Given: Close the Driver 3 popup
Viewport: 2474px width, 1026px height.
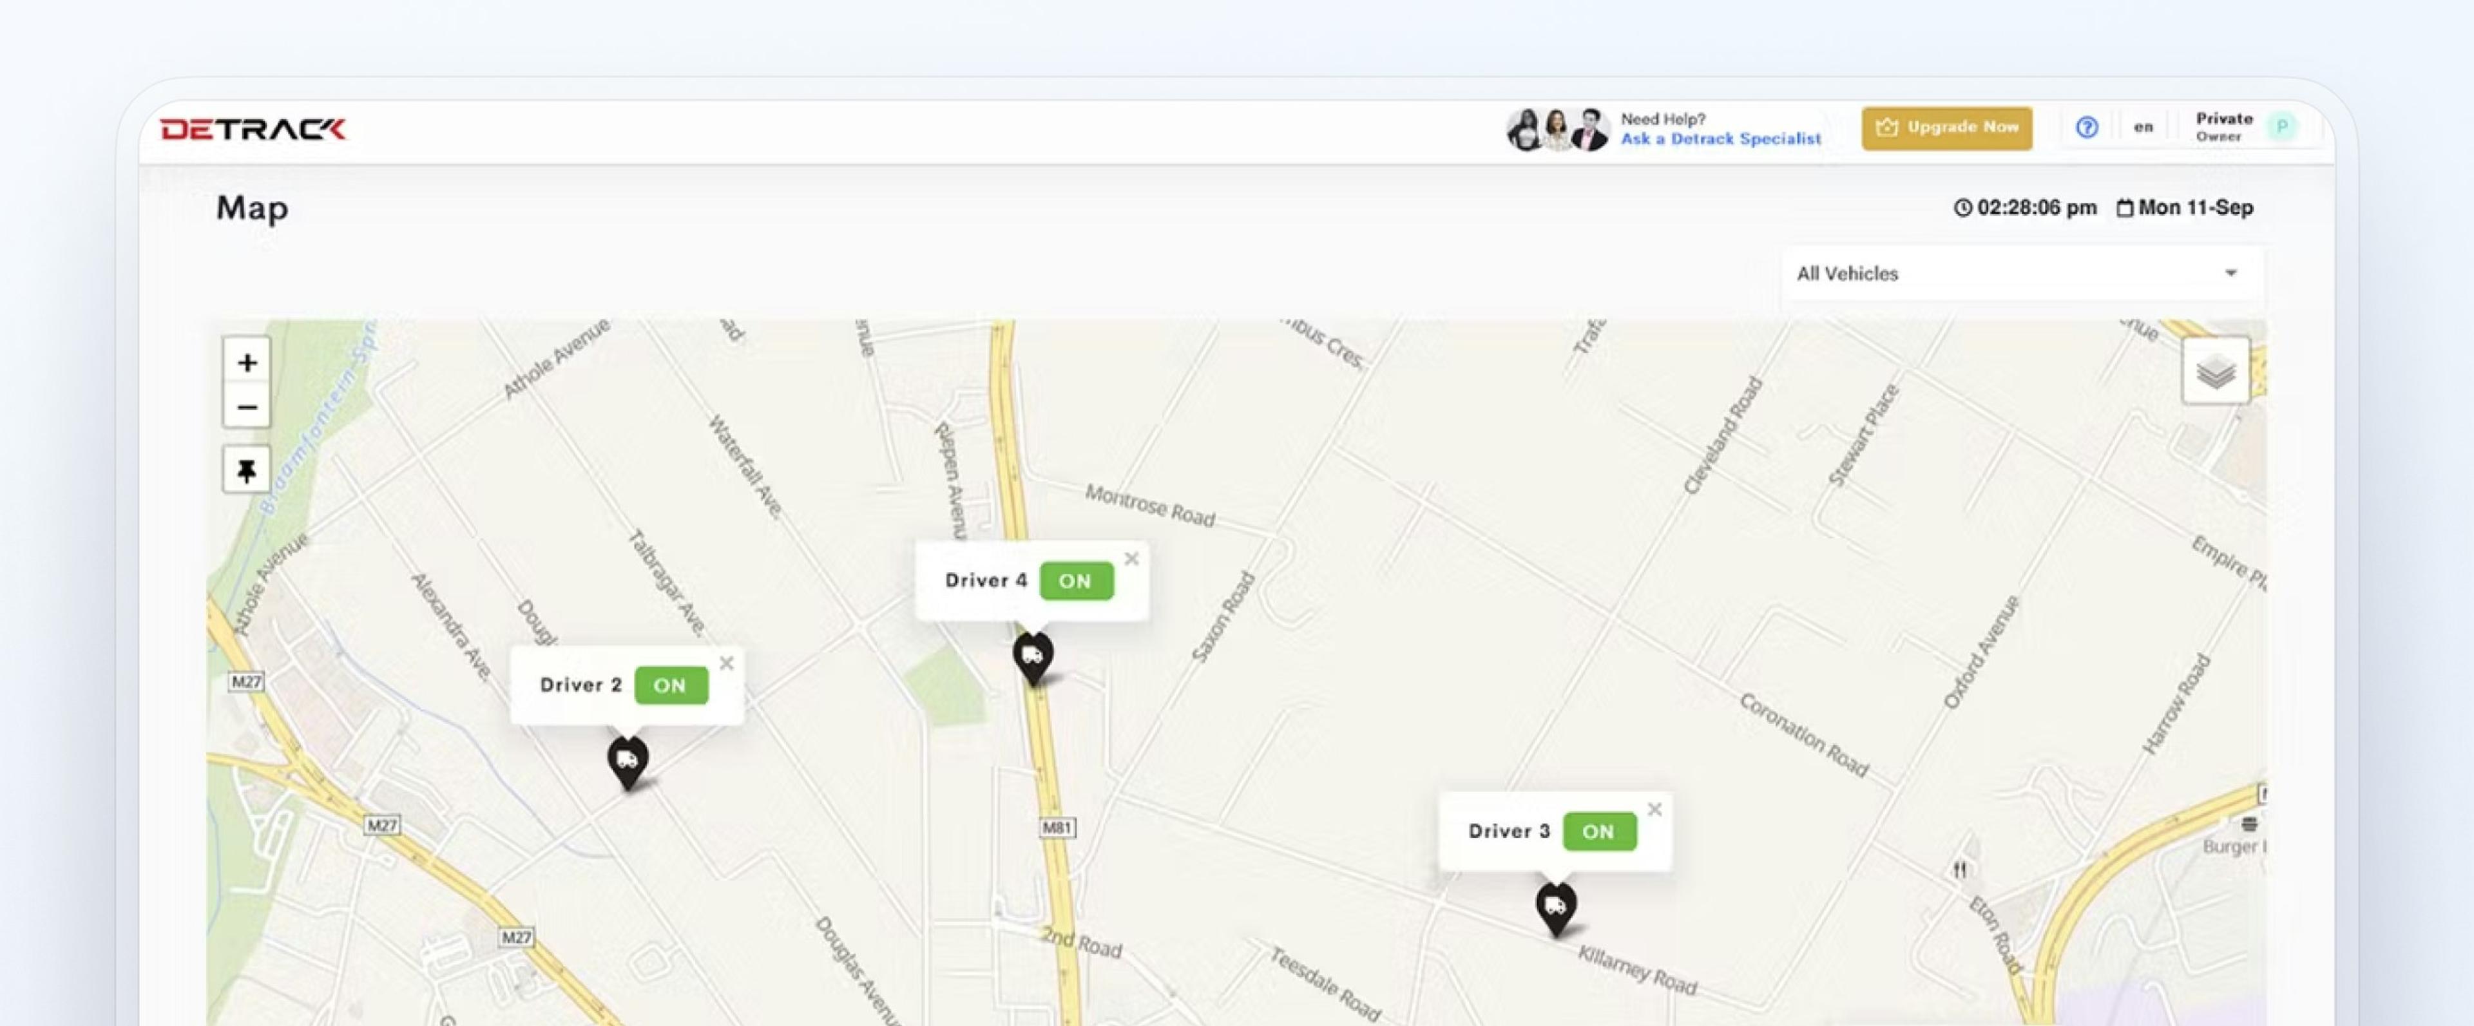Looking at the screenshot, I should (1654, 809).
